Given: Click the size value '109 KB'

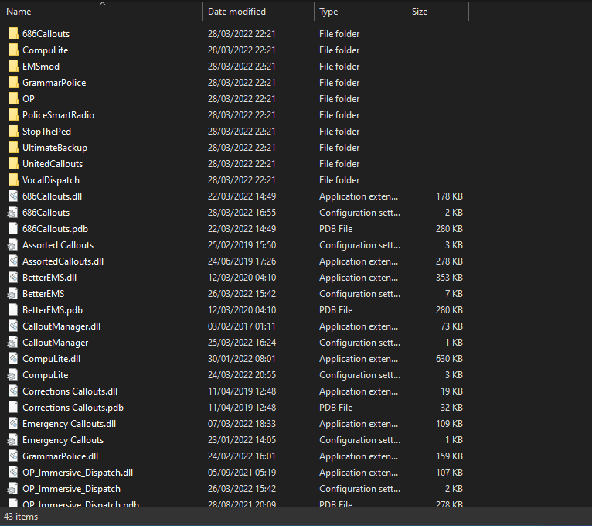Looking at the screenshot, I should click(449, 424).
